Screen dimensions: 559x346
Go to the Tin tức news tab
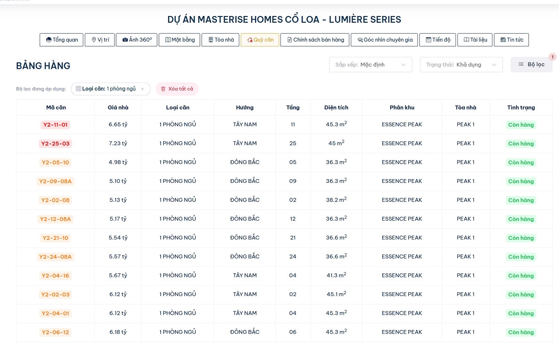[512, 40]
